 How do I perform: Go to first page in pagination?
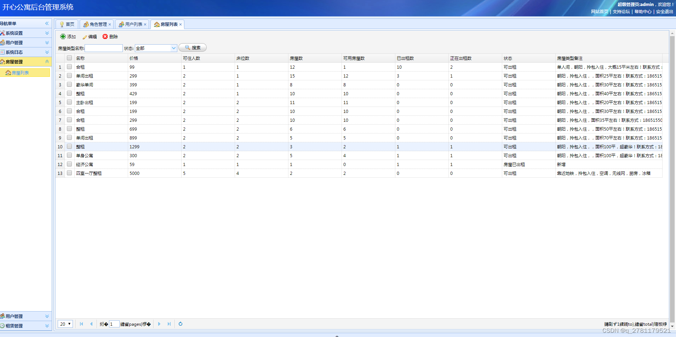click(81, 324)
